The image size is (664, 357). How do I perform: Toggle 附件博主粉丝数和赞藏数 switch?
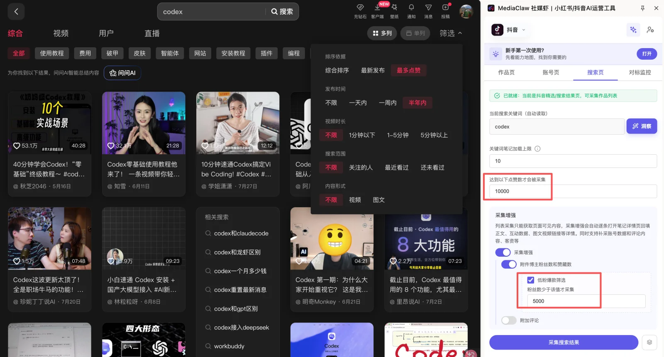tap(509, 265)
